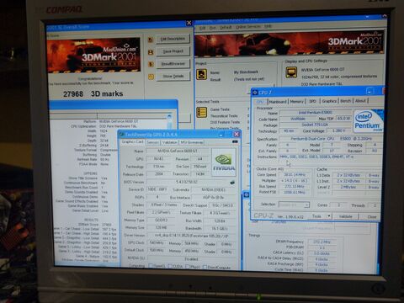The width and height of the screenshot is (404, 303).
Task: Open the Online Services menu in 3DMark2001
Action: (x=248, y=27)
